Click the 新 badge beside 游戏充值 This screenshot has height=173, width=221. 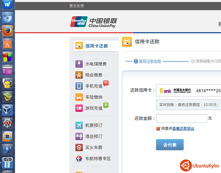(x=106, y=105)
